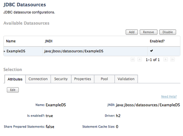Edit the datasource attributes
Image resolution: width=183 pixels, height=136 pixels.
click(13, 90)
